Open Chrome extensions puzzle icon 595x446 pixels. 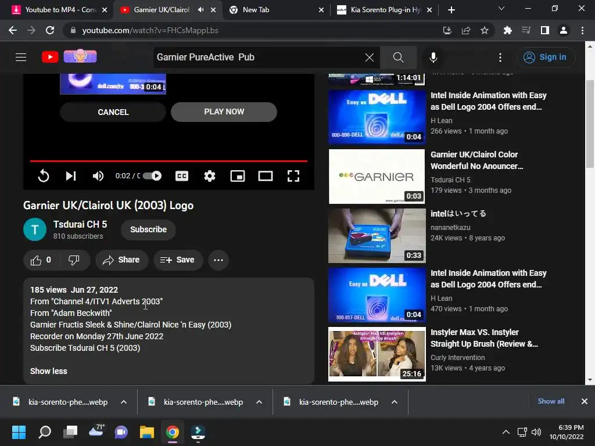(508, 30)
